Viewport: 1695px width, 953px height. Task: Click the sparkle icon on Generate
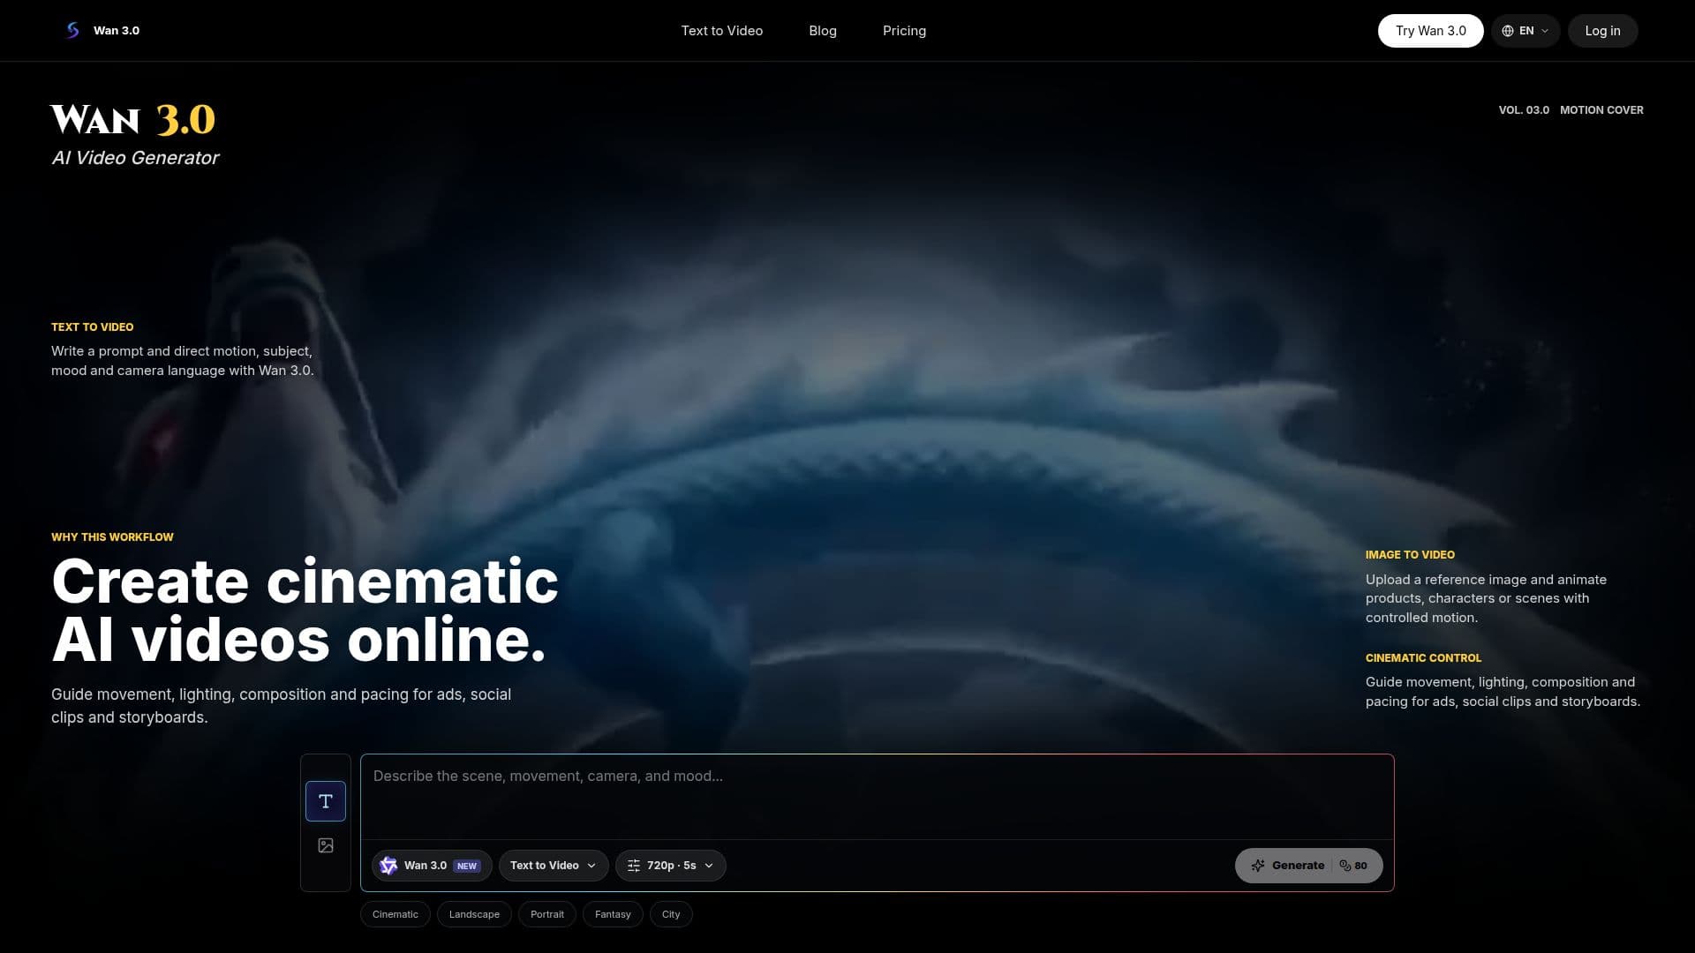pos(1258,866)
